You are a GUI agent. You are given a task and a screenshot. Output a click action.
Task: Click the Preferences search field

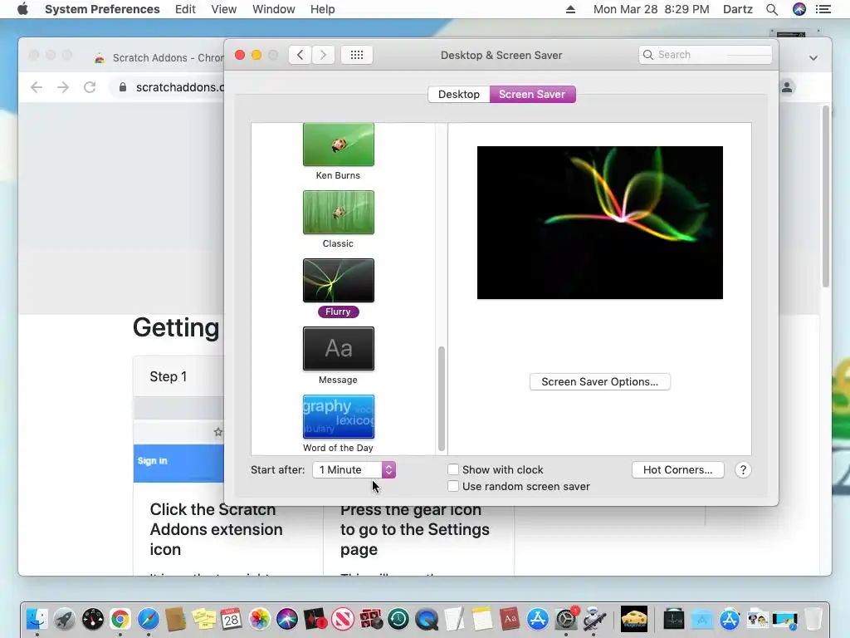[706, 55]
